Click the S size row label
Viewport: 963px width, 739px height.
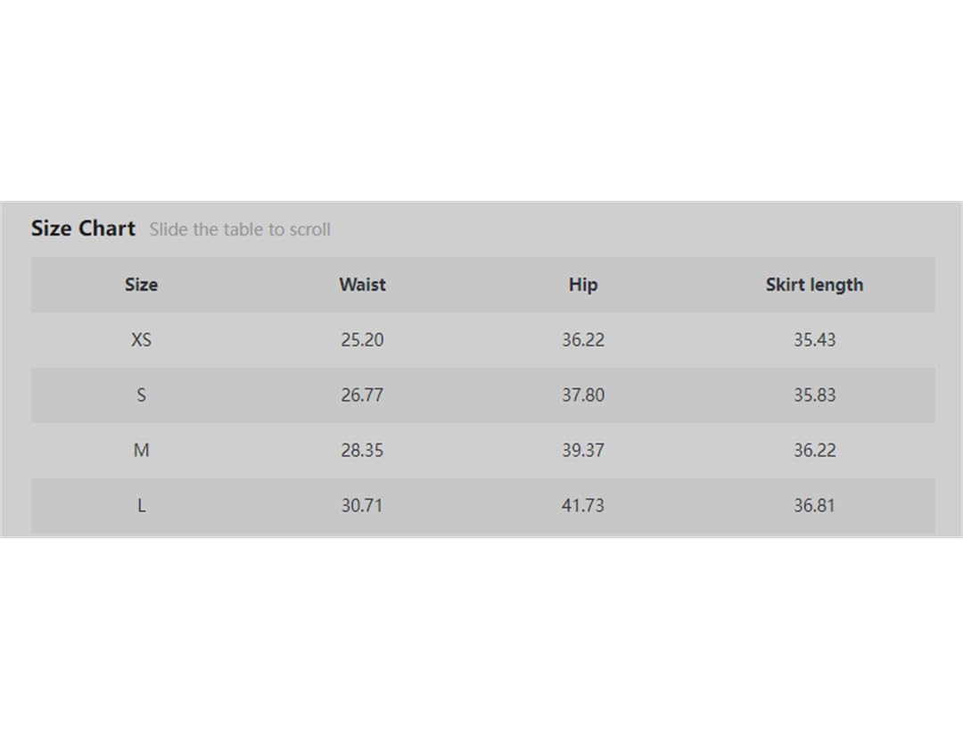tap(141, 394)
